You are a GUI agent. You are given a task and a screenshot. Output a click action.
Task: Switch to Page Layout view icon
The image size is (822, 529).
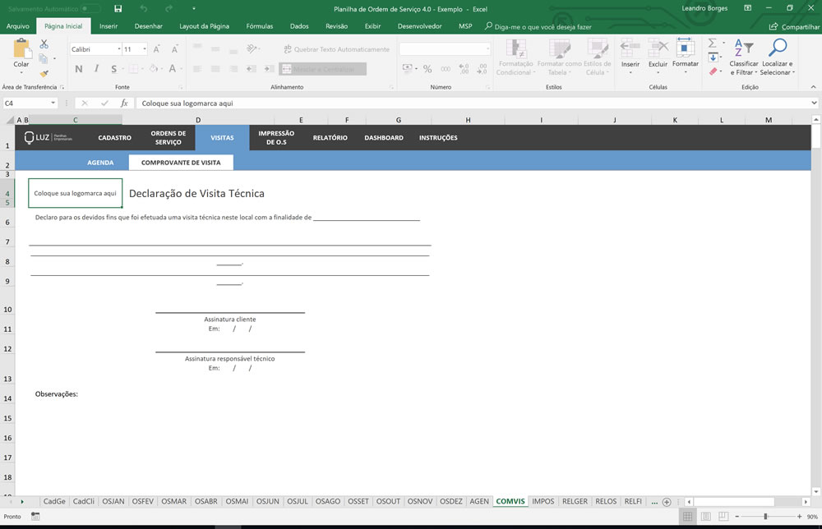point(705,517)
